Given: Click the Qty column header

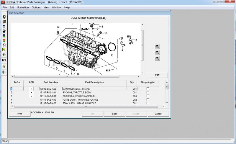Looking at the screenshot, I should tap(132, 83).
